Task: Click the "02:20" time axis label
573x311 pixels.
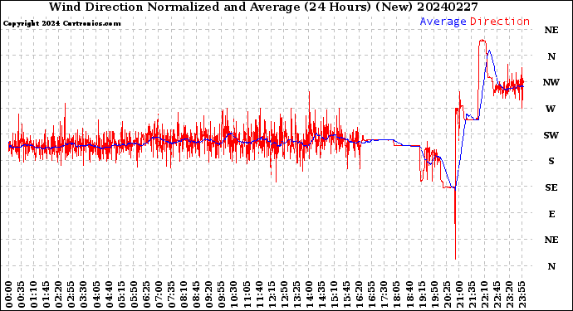Action: tap(59, 294)
